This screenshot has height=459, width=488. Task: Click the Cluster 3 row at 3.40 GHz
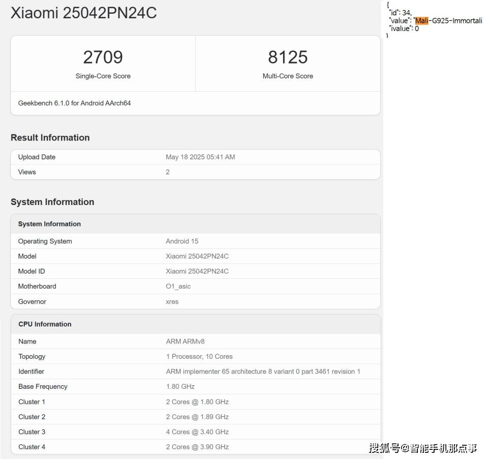(x=197, y=432)
